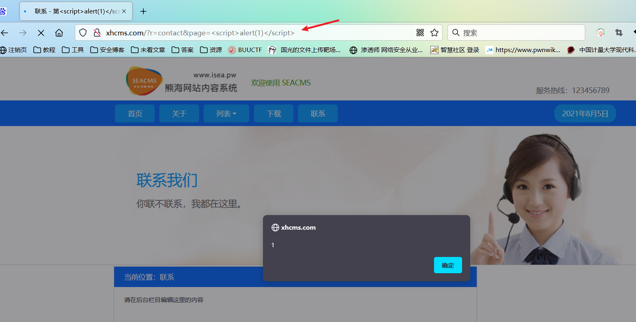The image size is (636, 322).
Task: Click the crop screenshot toolbar icon
Action: (x=619, y=33)
